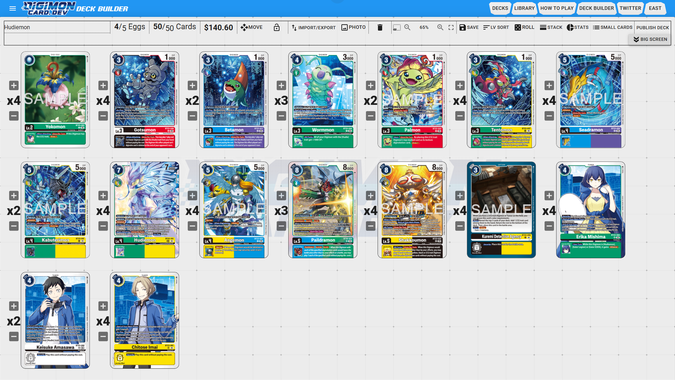Go to the LIBRARY tab
675x380 pixels.
[524, 8]
